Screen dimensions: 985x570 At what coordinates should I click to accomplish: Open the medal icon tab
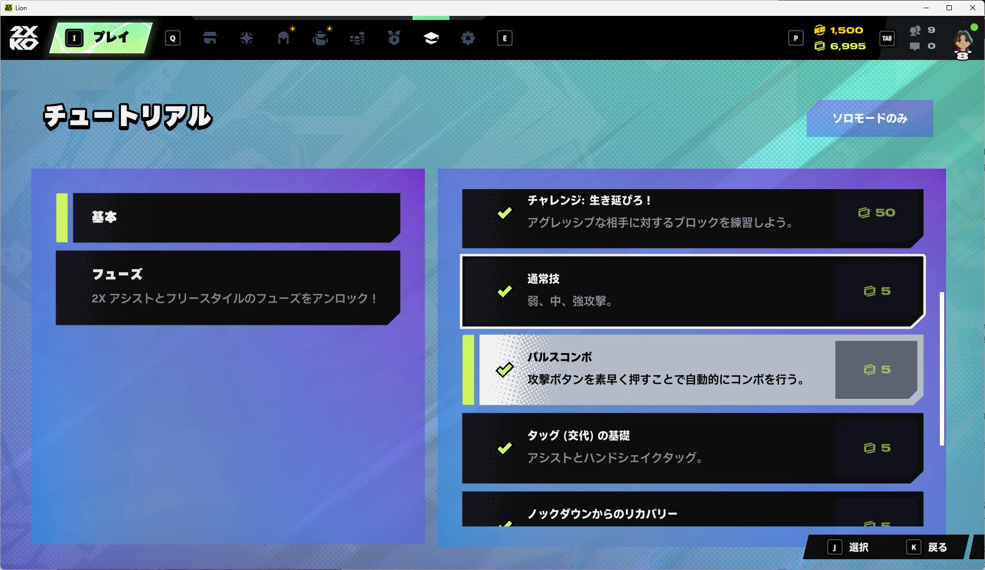tap(394, 38)
